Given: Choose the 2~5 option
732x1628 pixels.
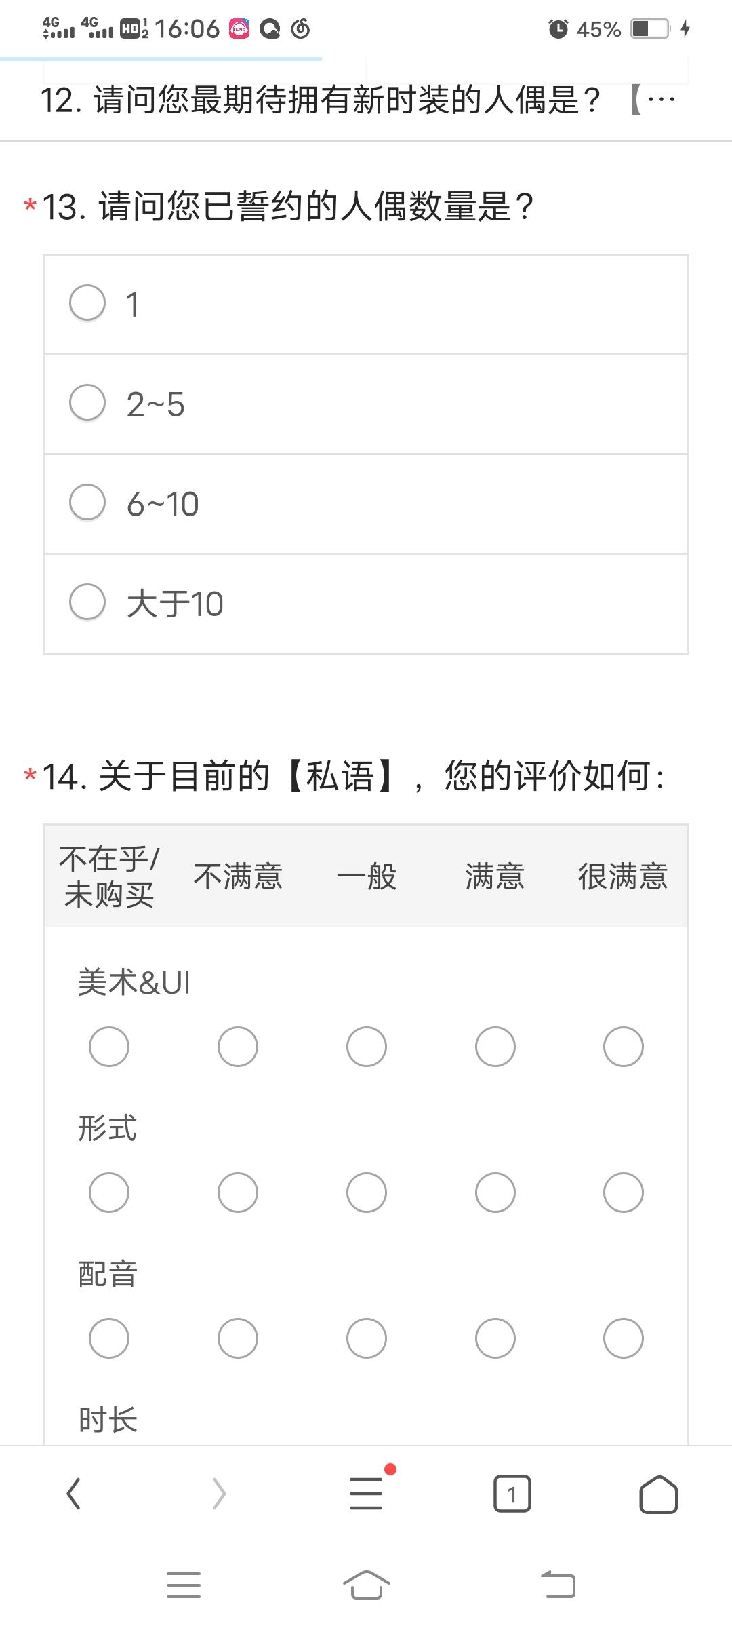Looking at the screenshot, I should click(x=87, y=402).
